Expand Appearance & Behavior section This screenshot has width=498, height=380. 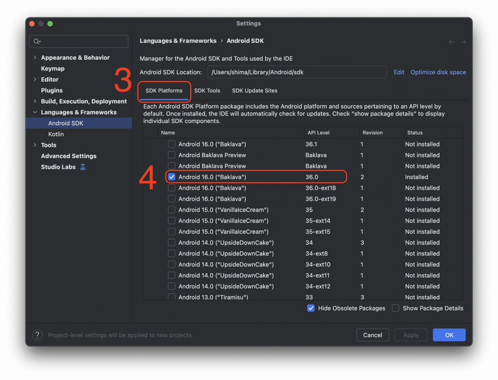coord(35,57)
